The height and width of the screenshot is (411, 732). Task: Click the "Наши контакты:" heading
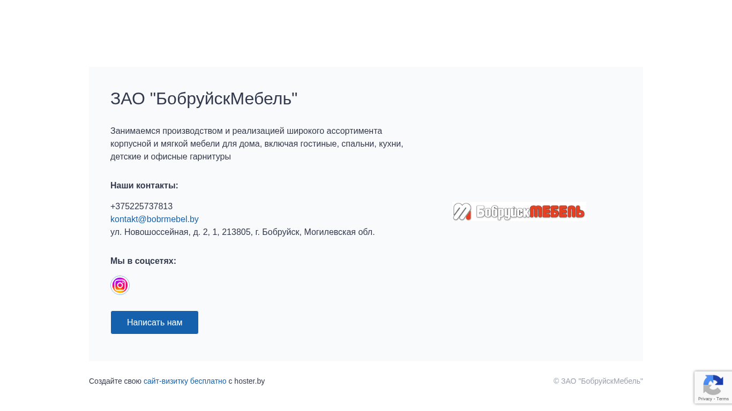(x=144, y=186)
